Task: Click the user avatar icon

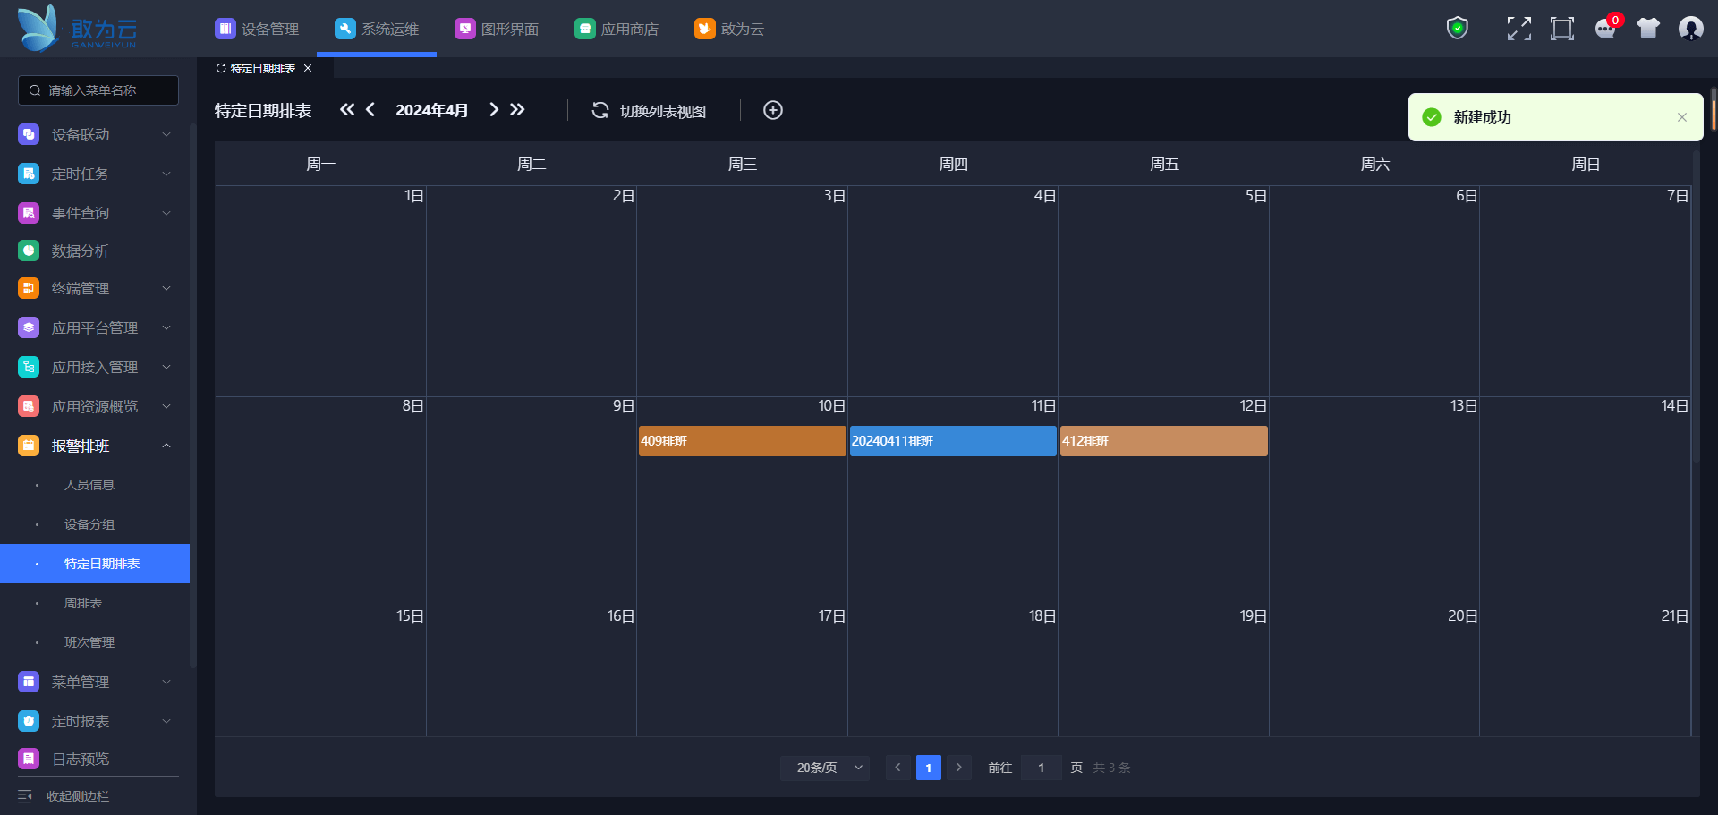Action: click(1690, 29)
